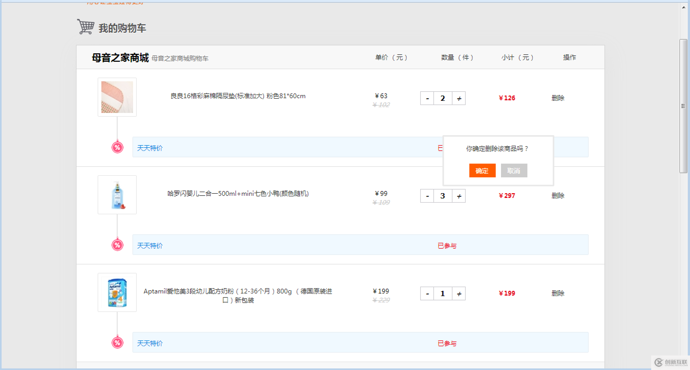Image resolution: width=690 pixels, height=370 pixels.
Task: Click the 哈罗闪 baby wash thumbnail
Action: tap(117, 195)
